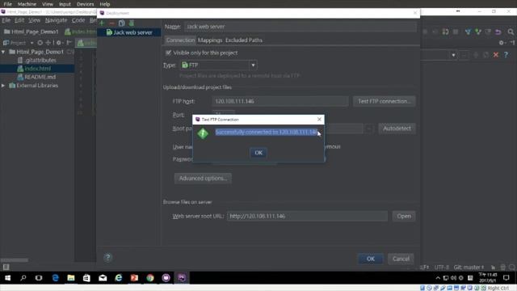Click right panel gear settings icon
517x291 pixels.
pos(501,43)
